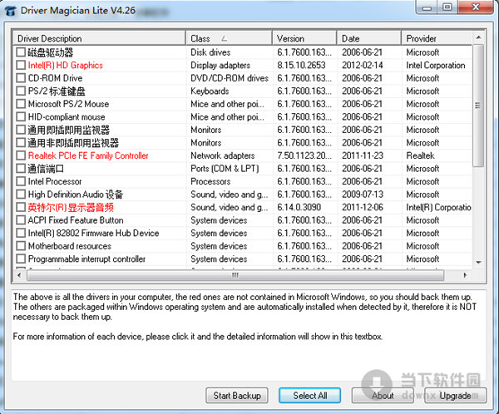Click the Start Backup button
The image size is (499, 414).
tap(237, 396)
